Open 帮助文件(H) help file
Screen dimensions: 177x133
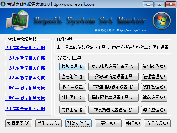[78, 123]
